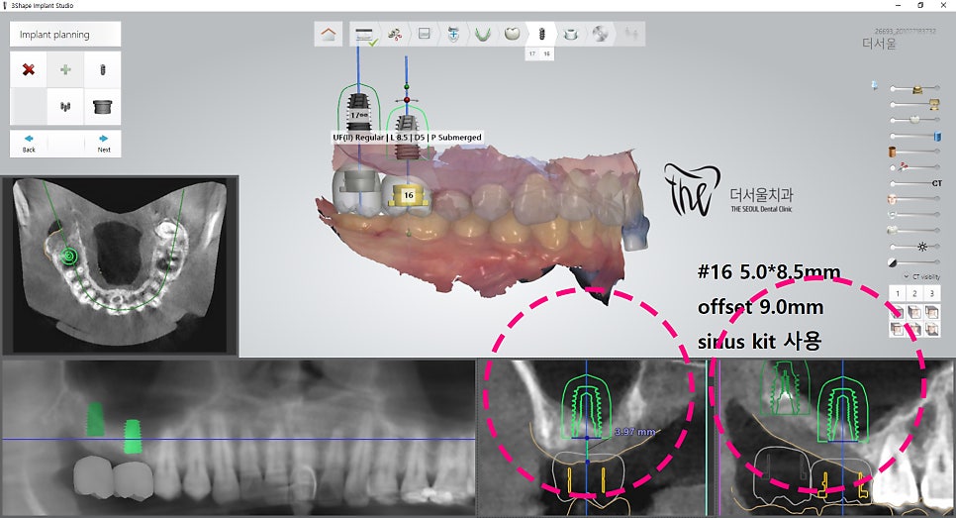The image size is (956, 518).
Task: Select view preset 1
Action: [x=898, y=293]
